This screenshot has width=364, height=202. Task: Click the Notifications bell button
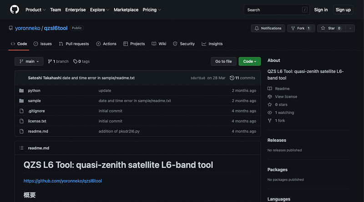[268, 28]
